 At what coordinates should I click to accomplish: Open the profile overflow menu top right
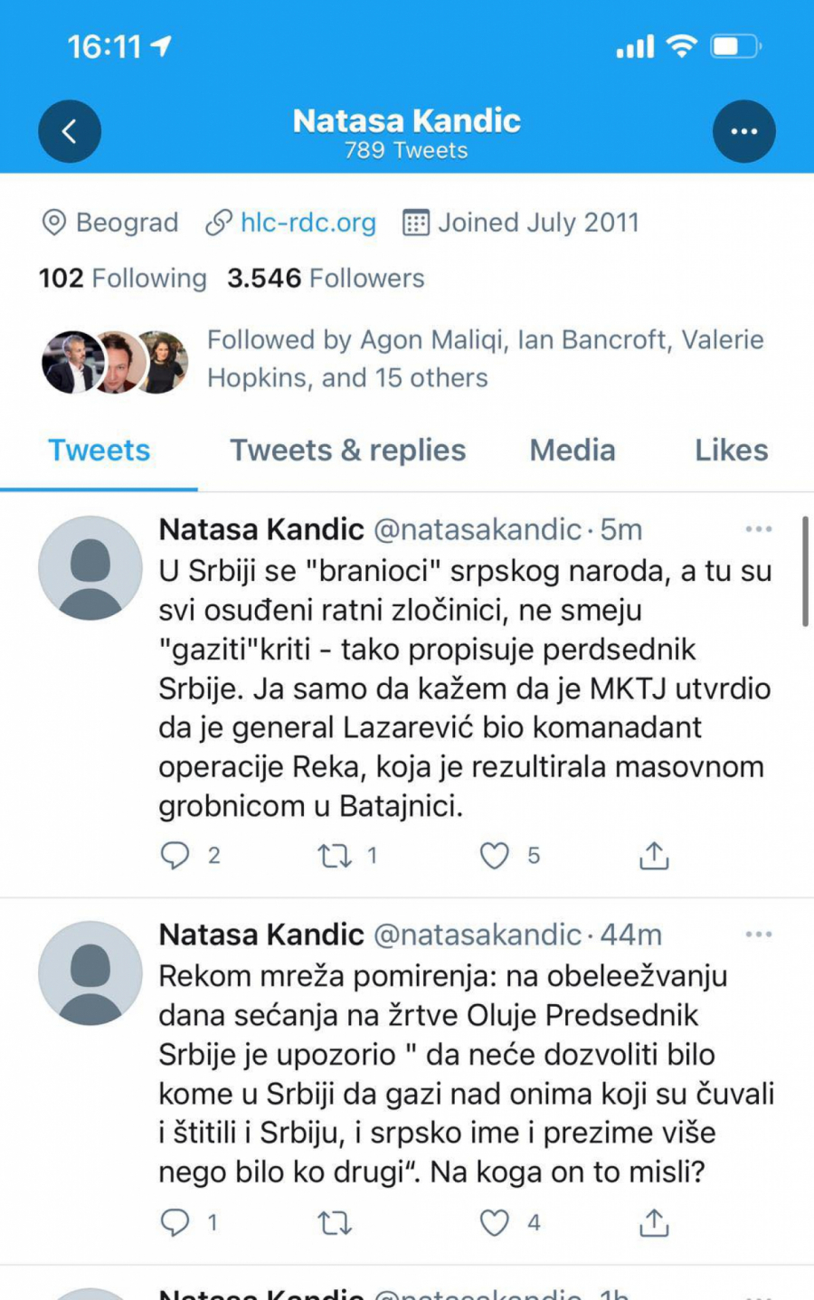click(x=744, y=130)
